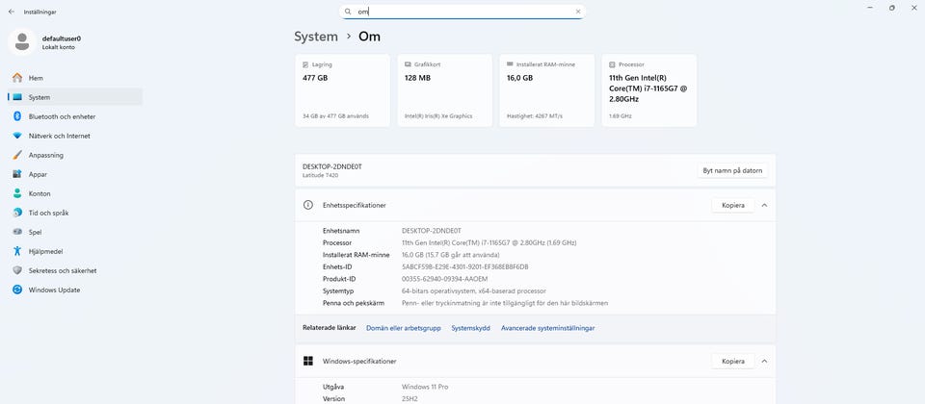Click the Windows logo in Windows-specifikationer

click(308, 361)
